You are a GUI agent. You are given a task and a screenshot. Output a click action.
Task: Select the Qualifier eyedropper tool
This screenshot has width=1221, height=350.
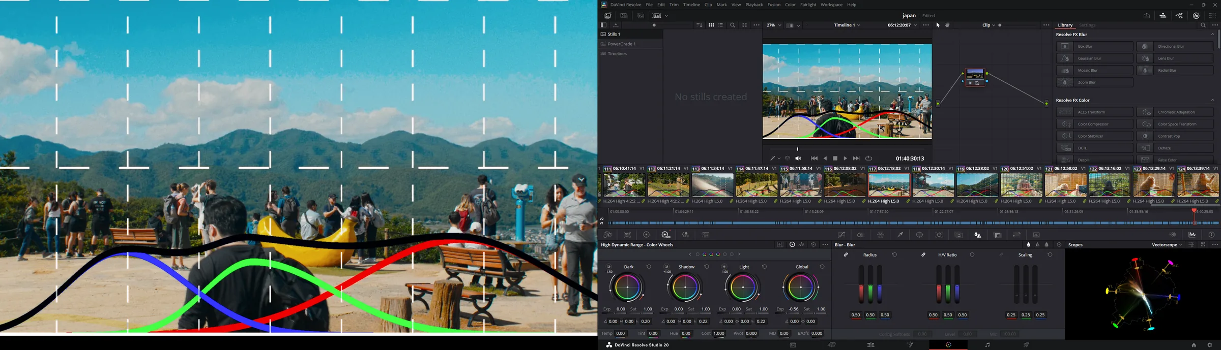900,235
